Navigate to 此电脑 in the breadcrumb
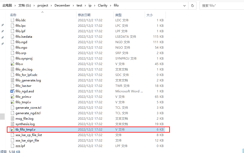Screen dimensions: 244x153 tap(7, 5)
